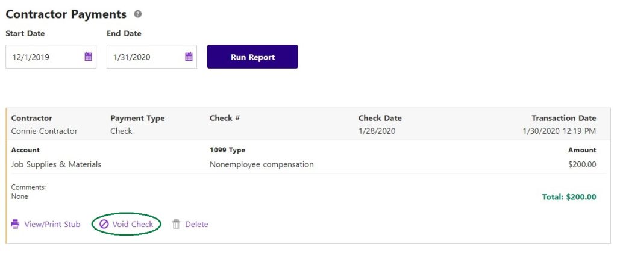
Task: Click the Transaction Date timestamp value
Action: tap(559, 131)
